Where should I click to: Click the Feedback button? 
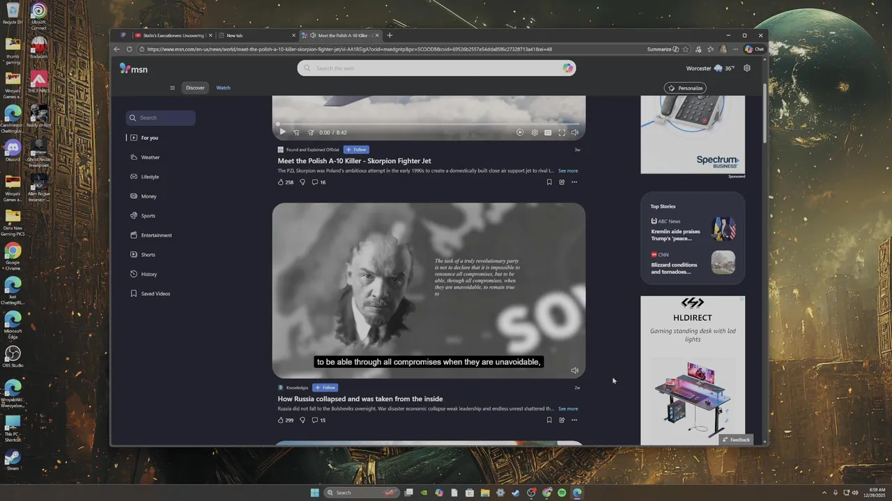736,440
